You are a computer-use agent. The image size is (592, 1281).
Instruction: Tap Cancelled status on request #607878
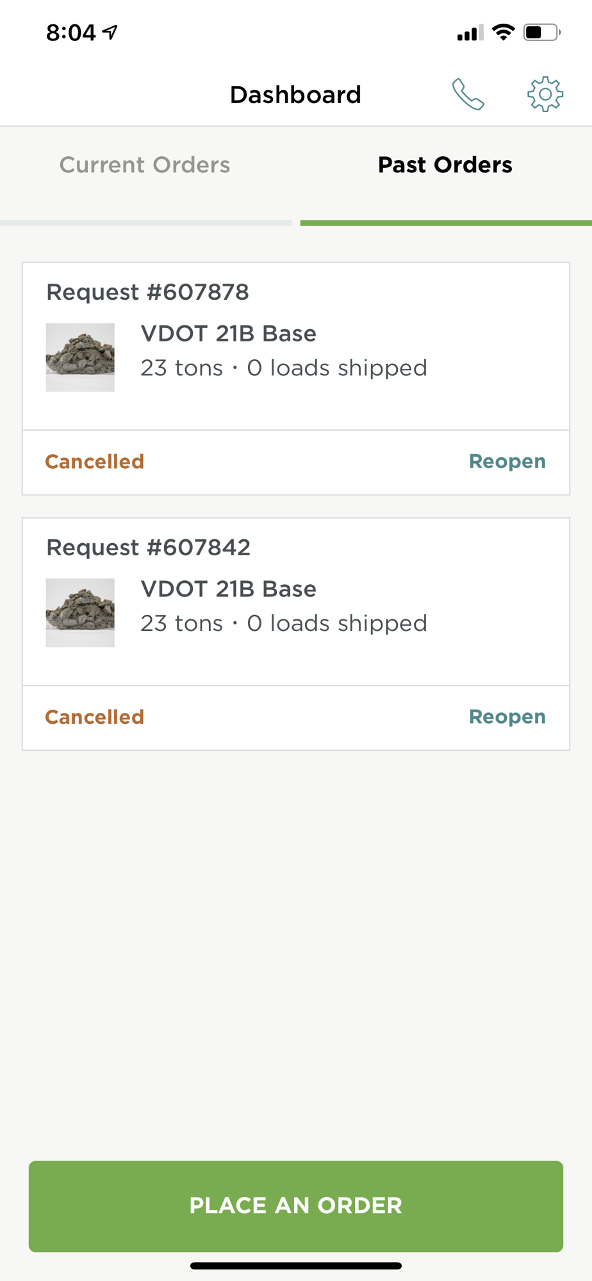pos(95,462)
